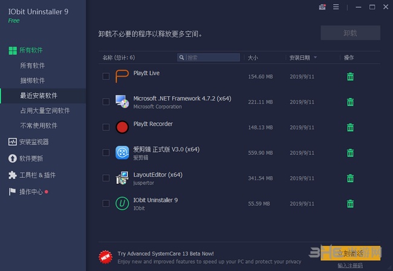Click the LayoutEditor setup icon
Image resolution: width=393 pixels, height=271 pixels.
(x=122, y=178)
